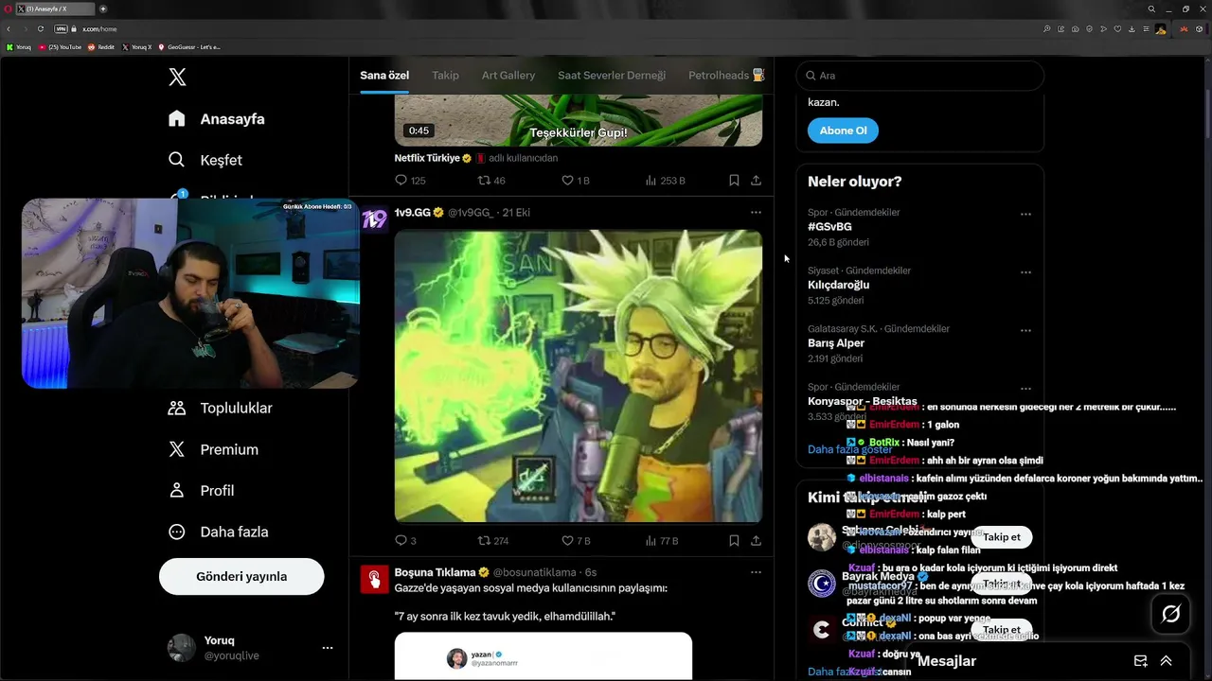Viewport: 1212px width, 681px height.
Task: View analytics of 1v9.GG post showing 77 B
Action: [651, 541]
